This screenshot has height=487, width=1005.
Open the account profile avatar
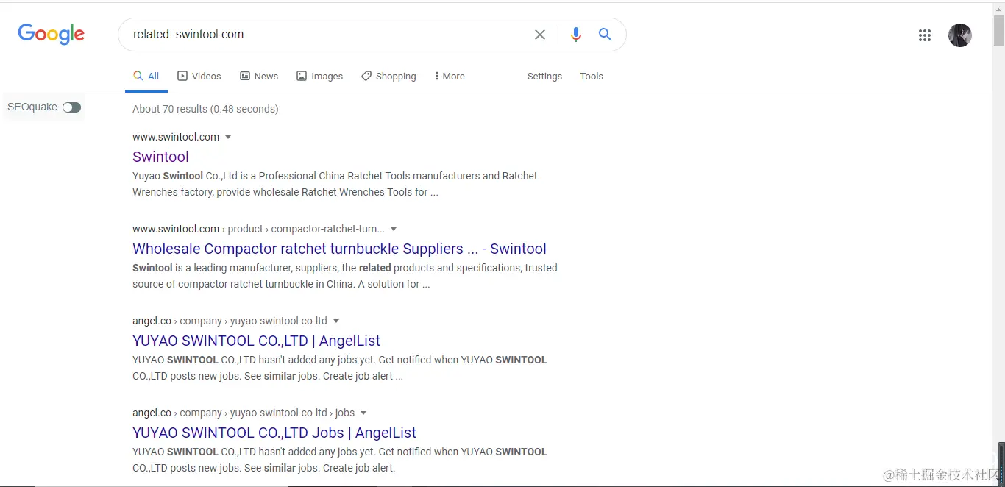(960, 35)
